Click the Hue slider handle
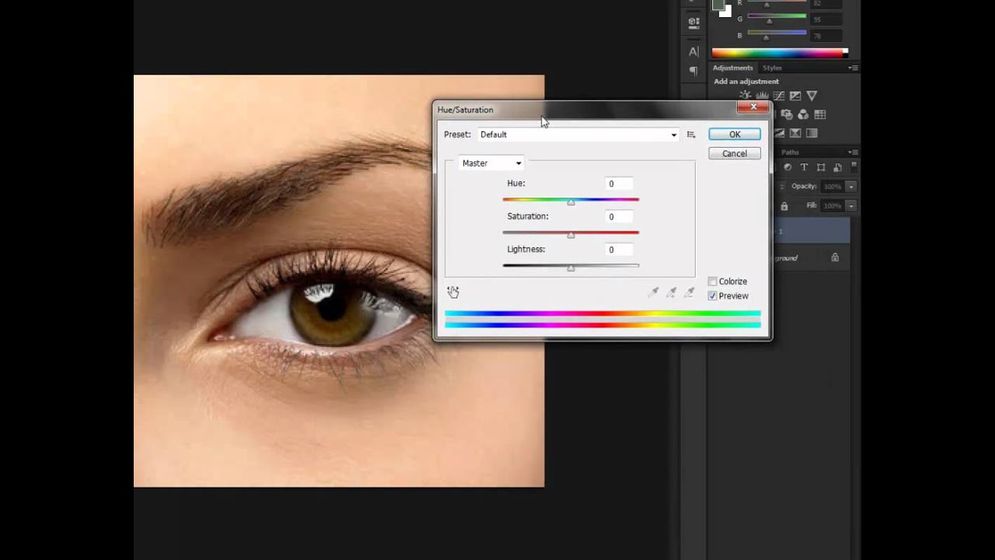 tap(571, 202)
